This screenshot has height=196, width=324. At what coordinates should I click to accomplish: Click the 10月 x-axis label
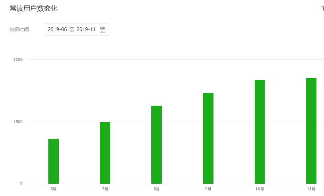[260, 189]
